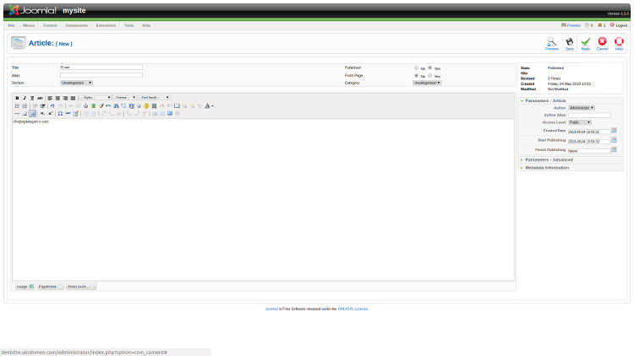Click the Logout link
Image resolution: width=634 pixels, height=356 pixels.
618,25
